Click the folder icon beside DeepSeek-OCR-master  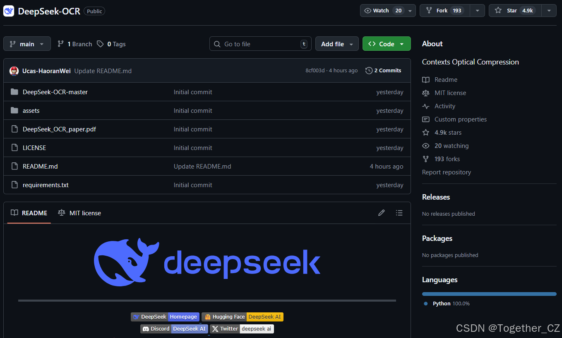(14, 92)
